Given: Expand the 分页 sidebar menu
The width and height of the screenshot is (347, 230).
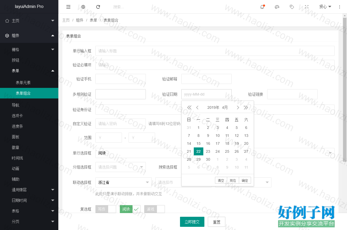Looking at the screenshot, I should (29, 222).
